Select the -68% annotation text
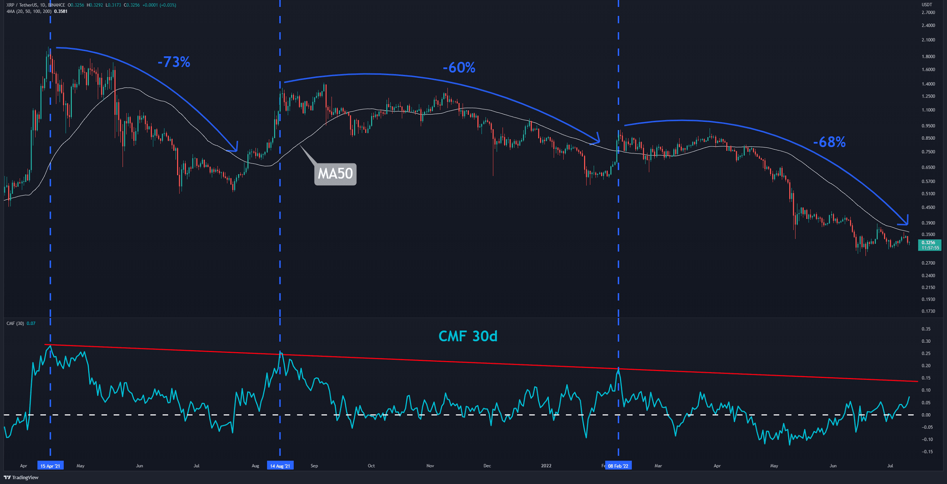This screenshot has width=947, height=484. [829, 142]
